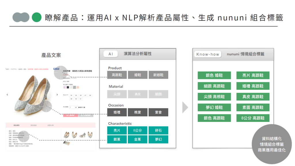Select the 亮片 Characteristic tag
This screenshot has height=166, width=295.
(117, 131)
